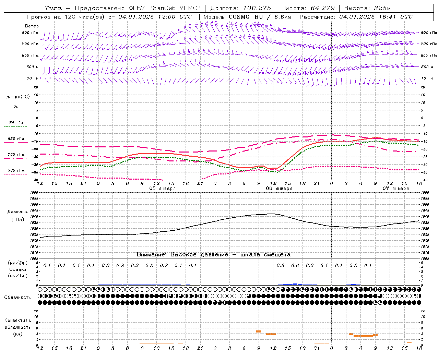439x351 pixels.
Task: Click the date label "05 января"
Action: pyautogui.click(x=163, y=189)
